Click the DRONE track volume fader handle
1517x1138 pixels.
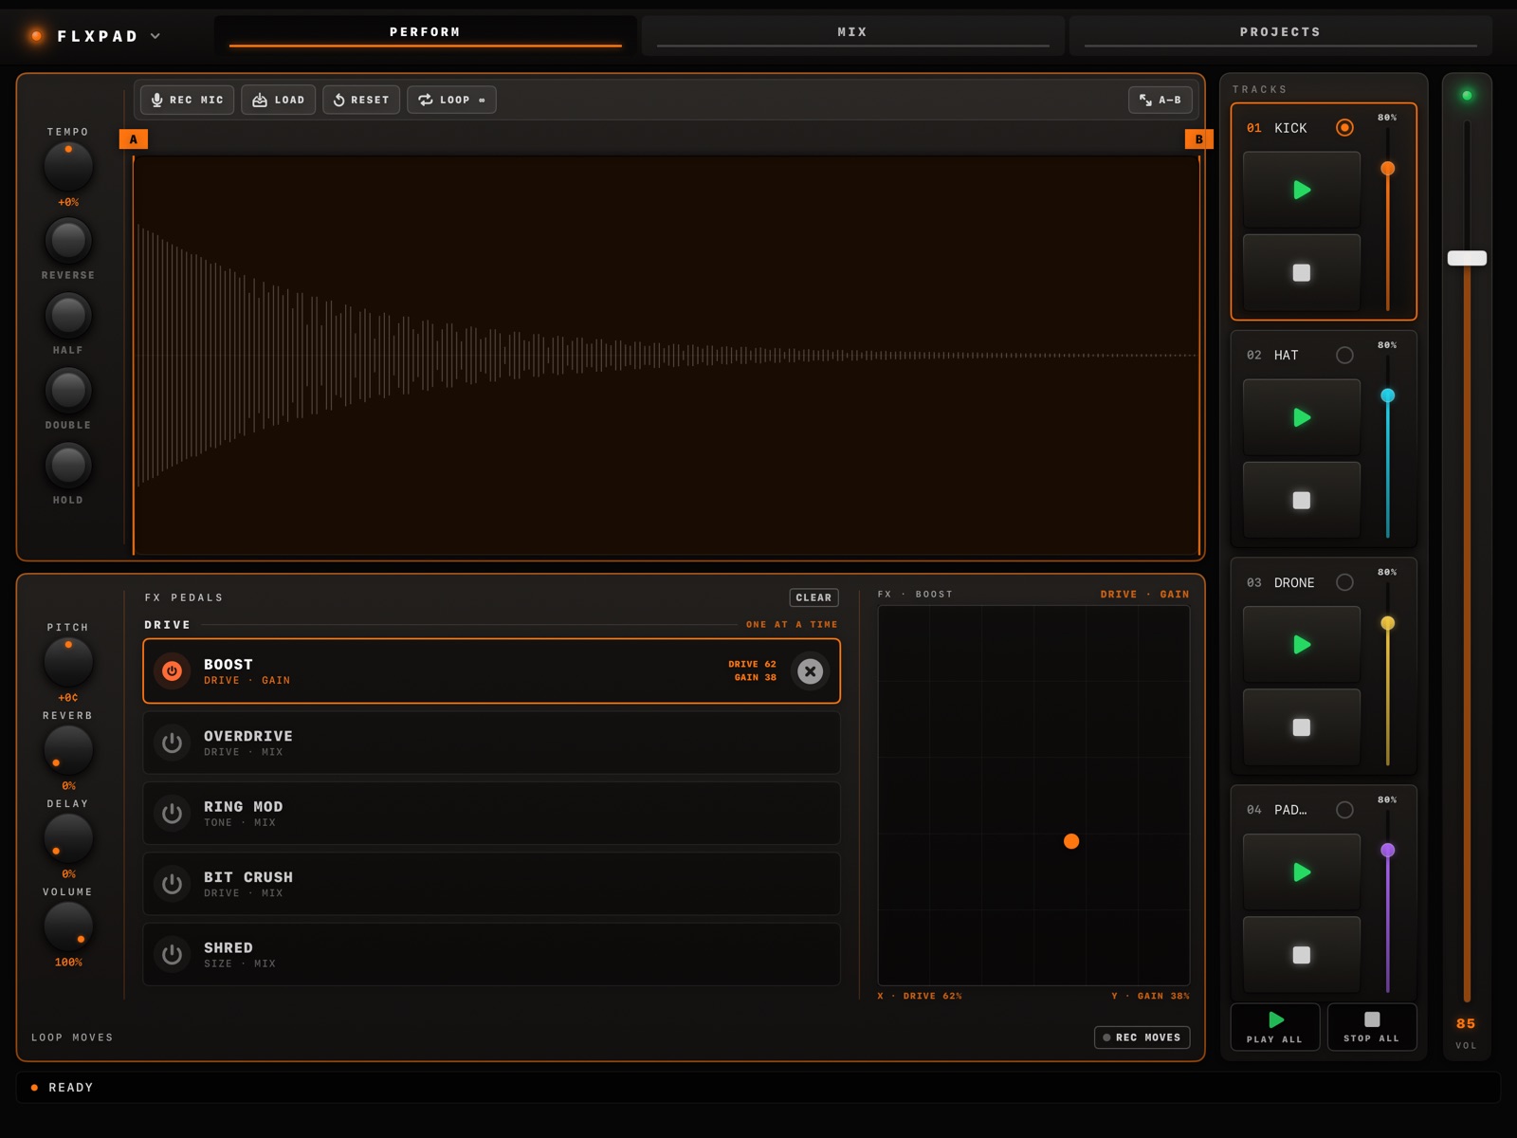(x=1387, y=623)
